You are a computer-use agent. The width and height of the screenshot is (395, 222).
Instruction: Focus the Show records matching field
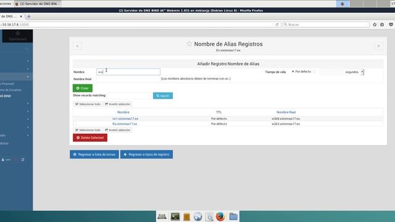[130, 96]
